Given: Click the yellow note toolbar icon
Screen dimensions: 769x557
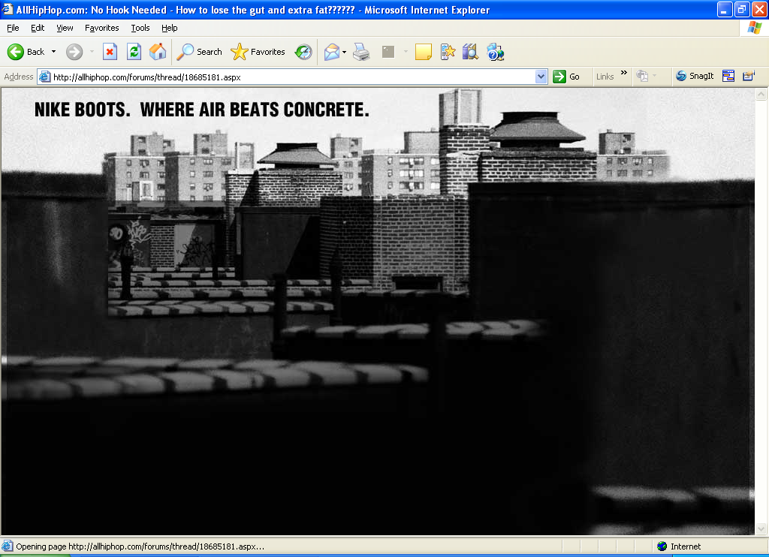Looking at the screenshot, I should coord(424,52).
